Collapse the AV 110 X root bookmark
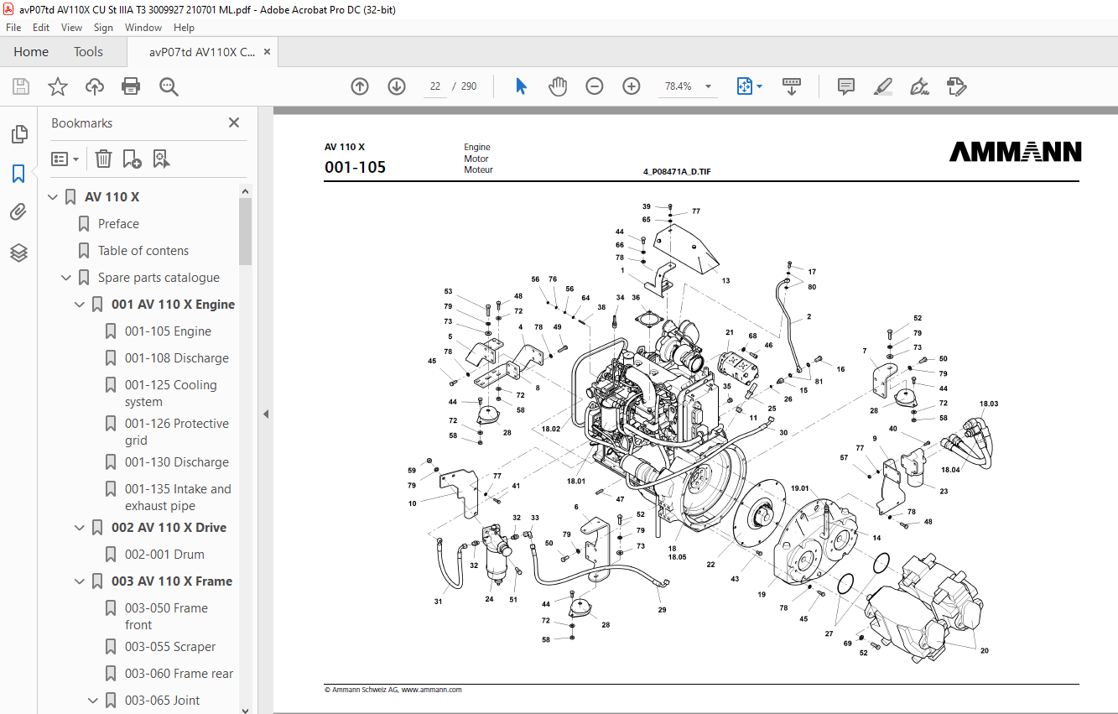 pos(54,197)
